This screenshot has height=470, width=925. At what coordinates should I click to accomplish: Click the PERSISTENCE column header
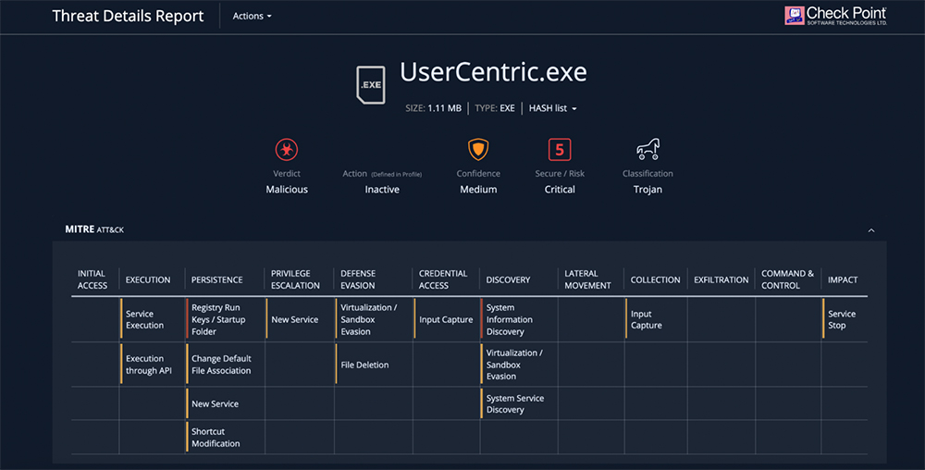pos(216,279)
